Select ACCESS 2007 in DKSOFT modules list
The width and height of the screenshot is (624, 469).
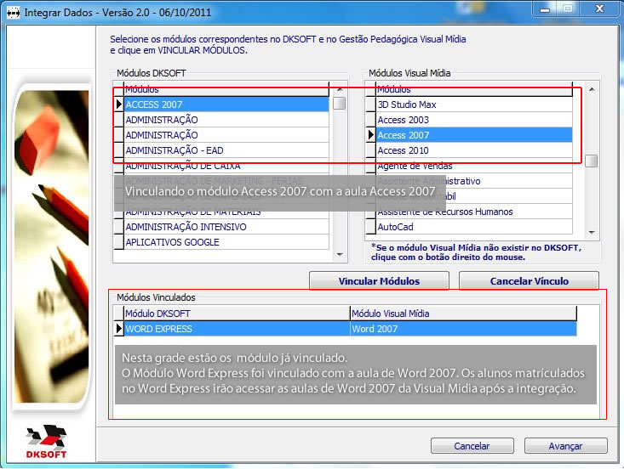226,105
